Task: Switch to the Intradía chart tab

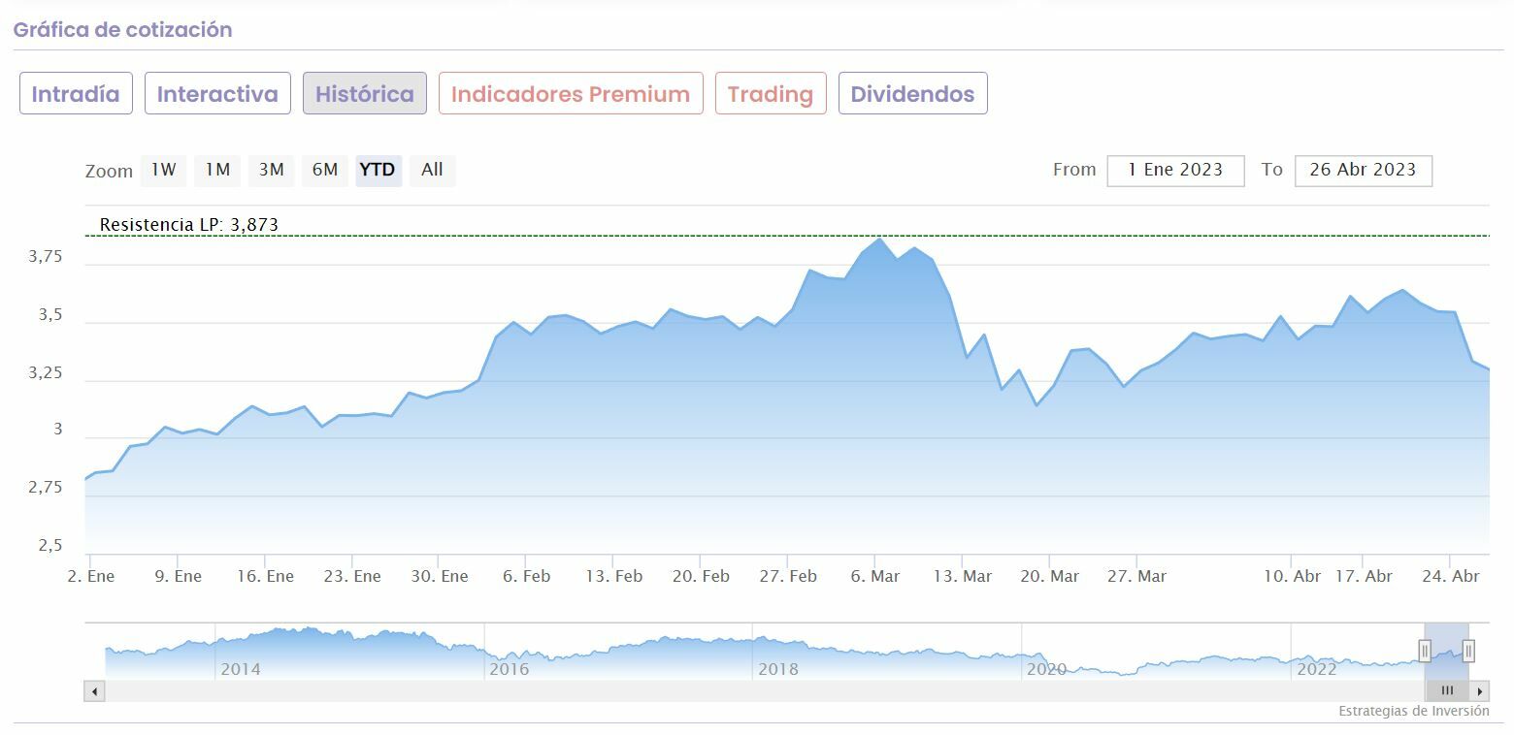Action: click(x=76, y=94)
